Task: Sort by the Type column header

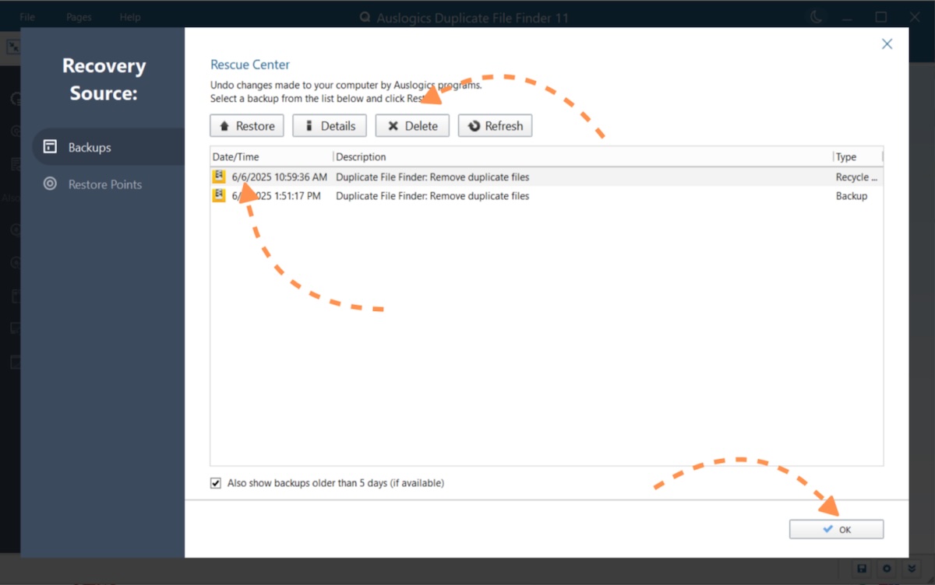Action: tap(858, 157)
